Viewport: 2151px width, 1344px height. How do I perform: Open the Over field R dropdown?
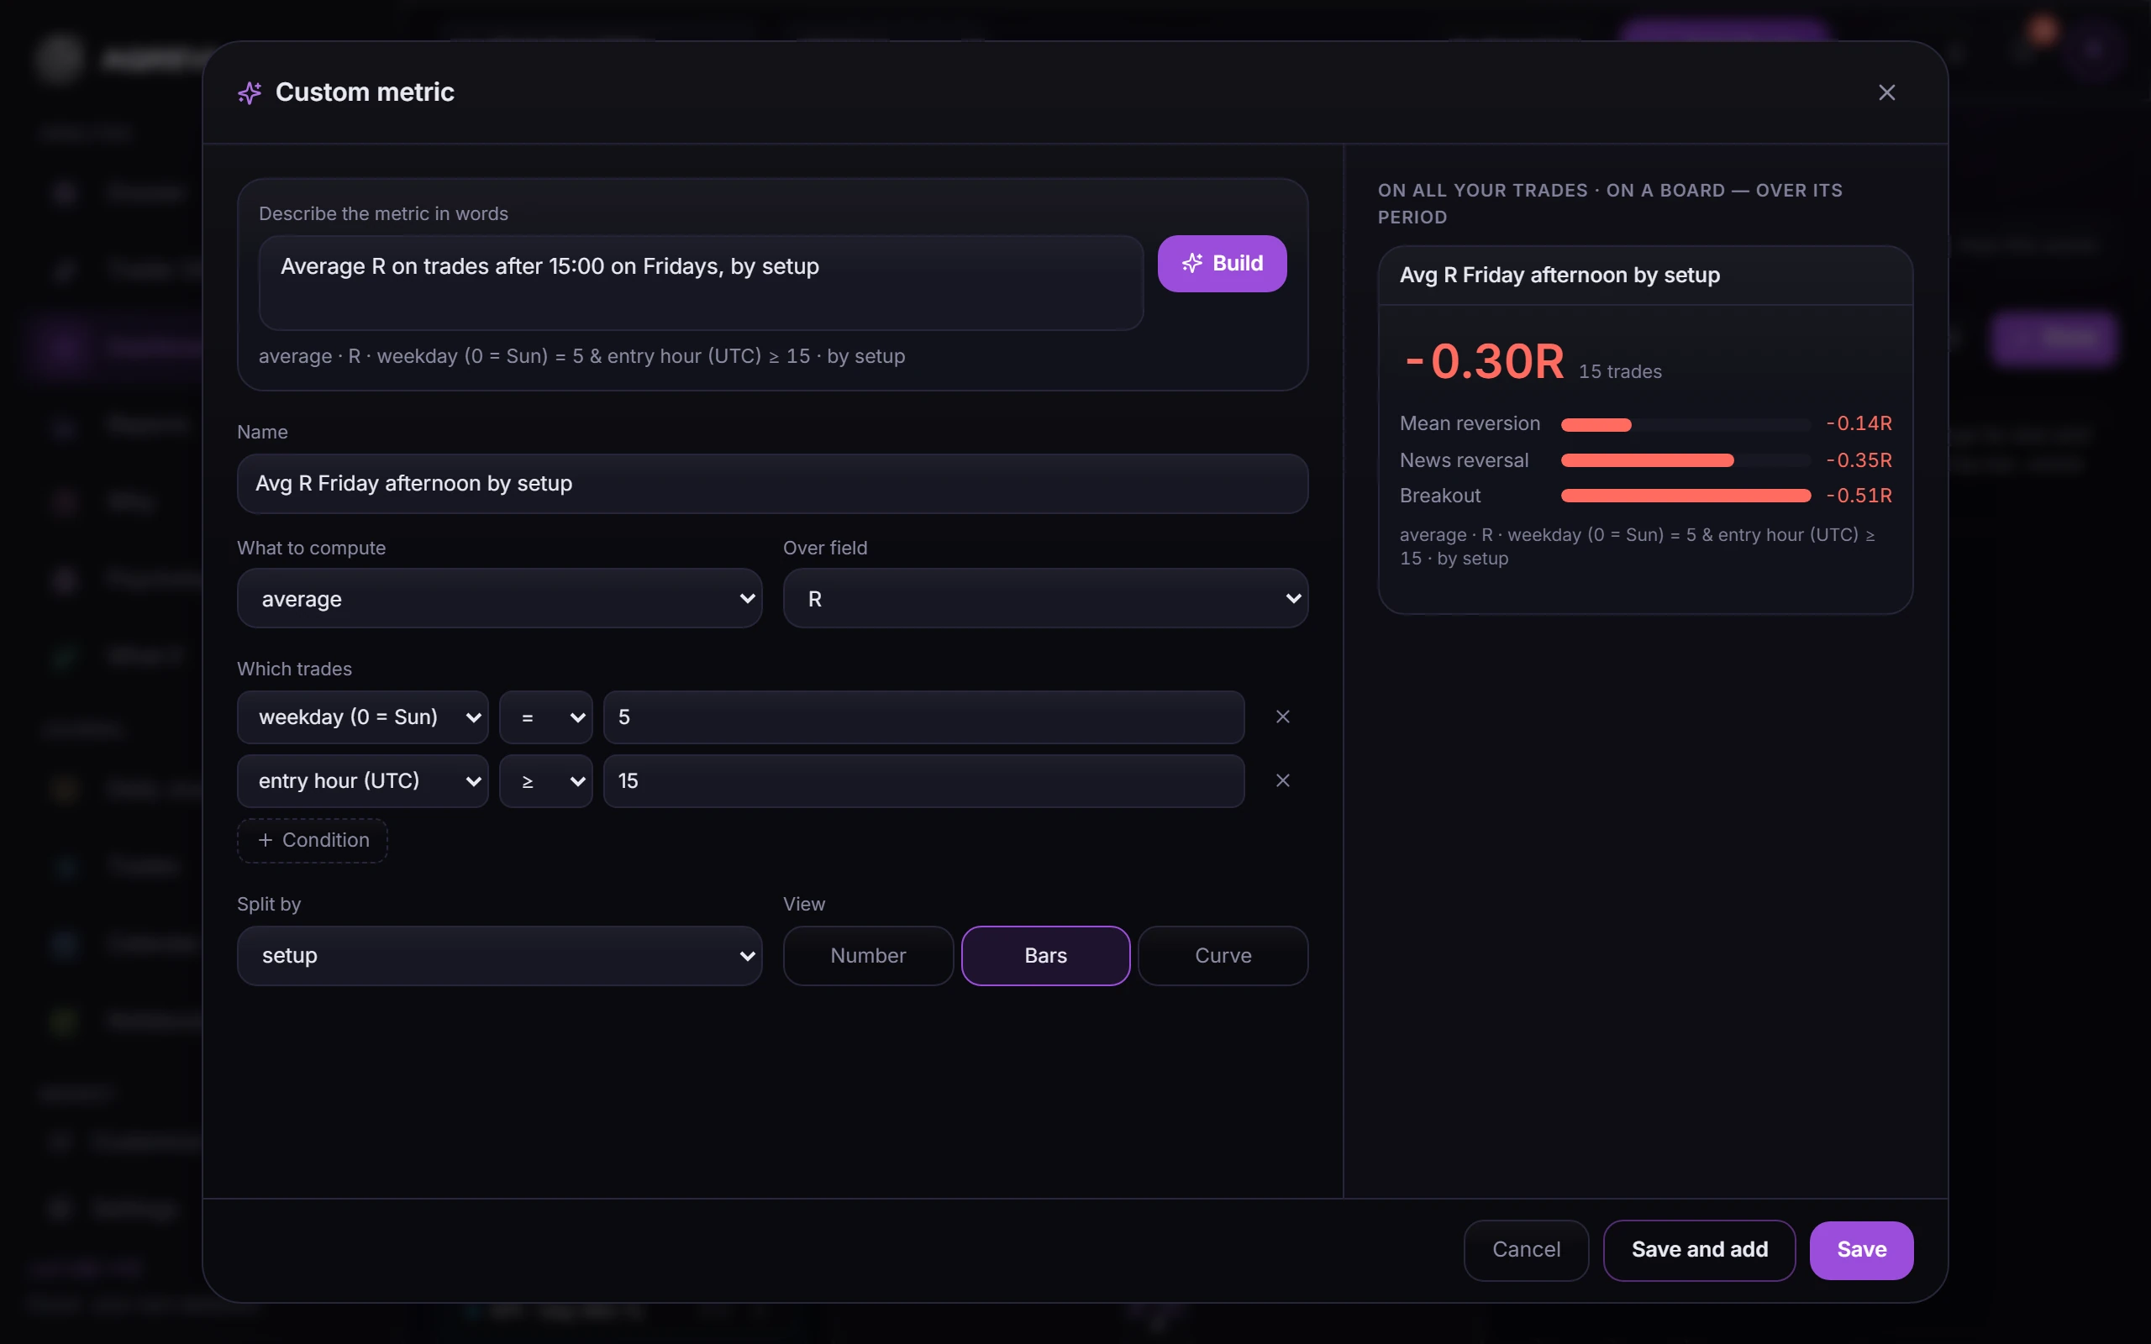coord(1045,598)
